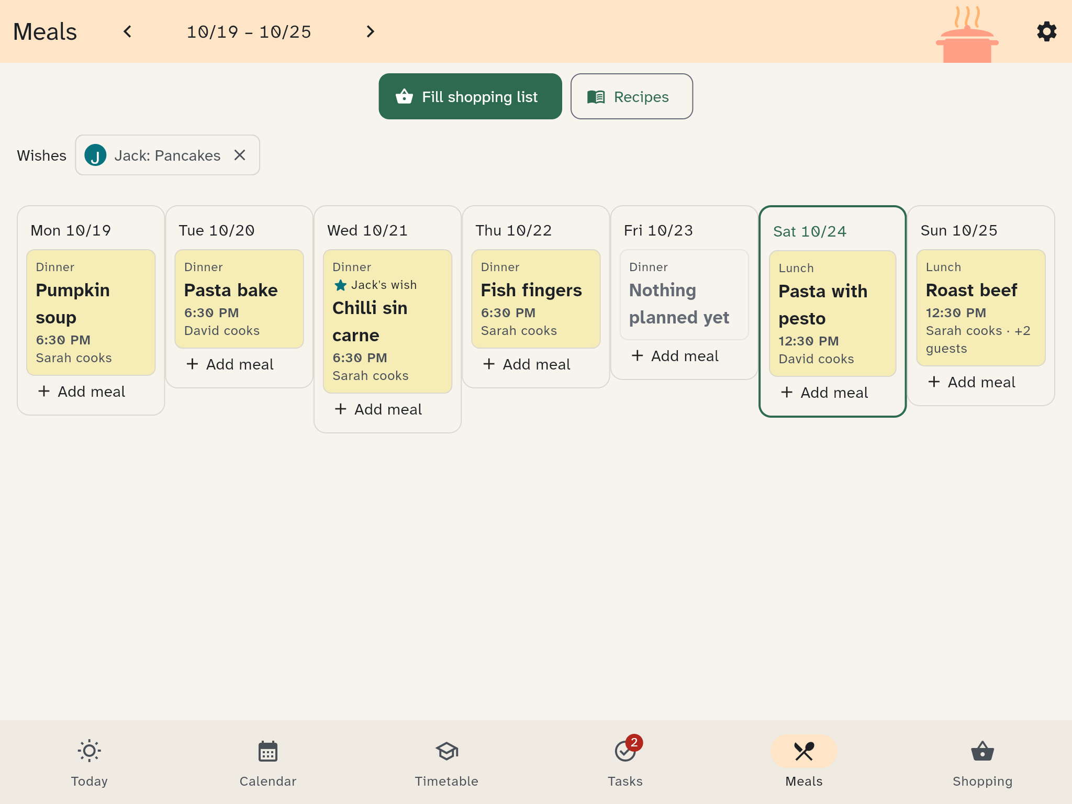Open the Pasta bake dinner card
This screenshot has height=804, width=1072.
coord(239,298)
